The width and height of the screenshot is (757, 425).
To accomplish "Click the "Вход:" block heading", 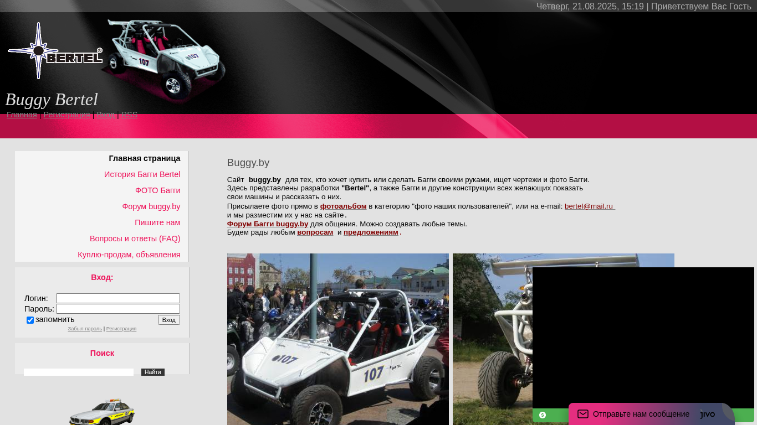I will [x=102, y=277].
